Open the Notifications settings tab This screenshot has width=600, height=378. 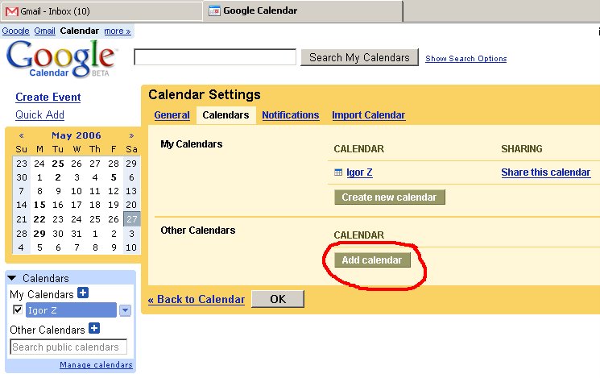(291, 115)
